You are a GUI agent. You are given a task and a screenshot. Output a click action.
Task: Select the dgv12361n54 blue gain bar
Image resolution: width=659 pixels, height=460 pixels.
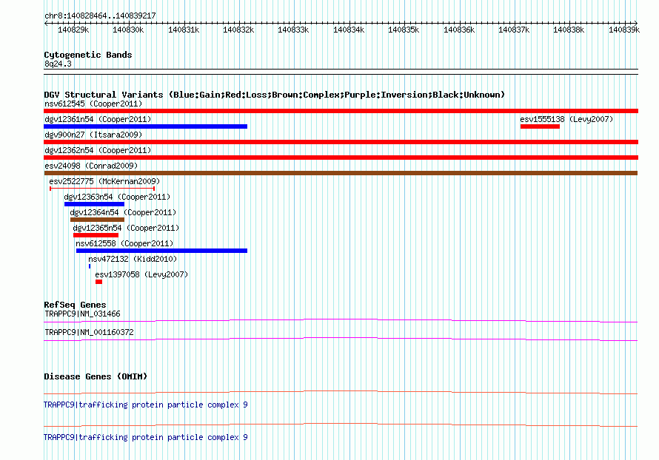(145, 126)
